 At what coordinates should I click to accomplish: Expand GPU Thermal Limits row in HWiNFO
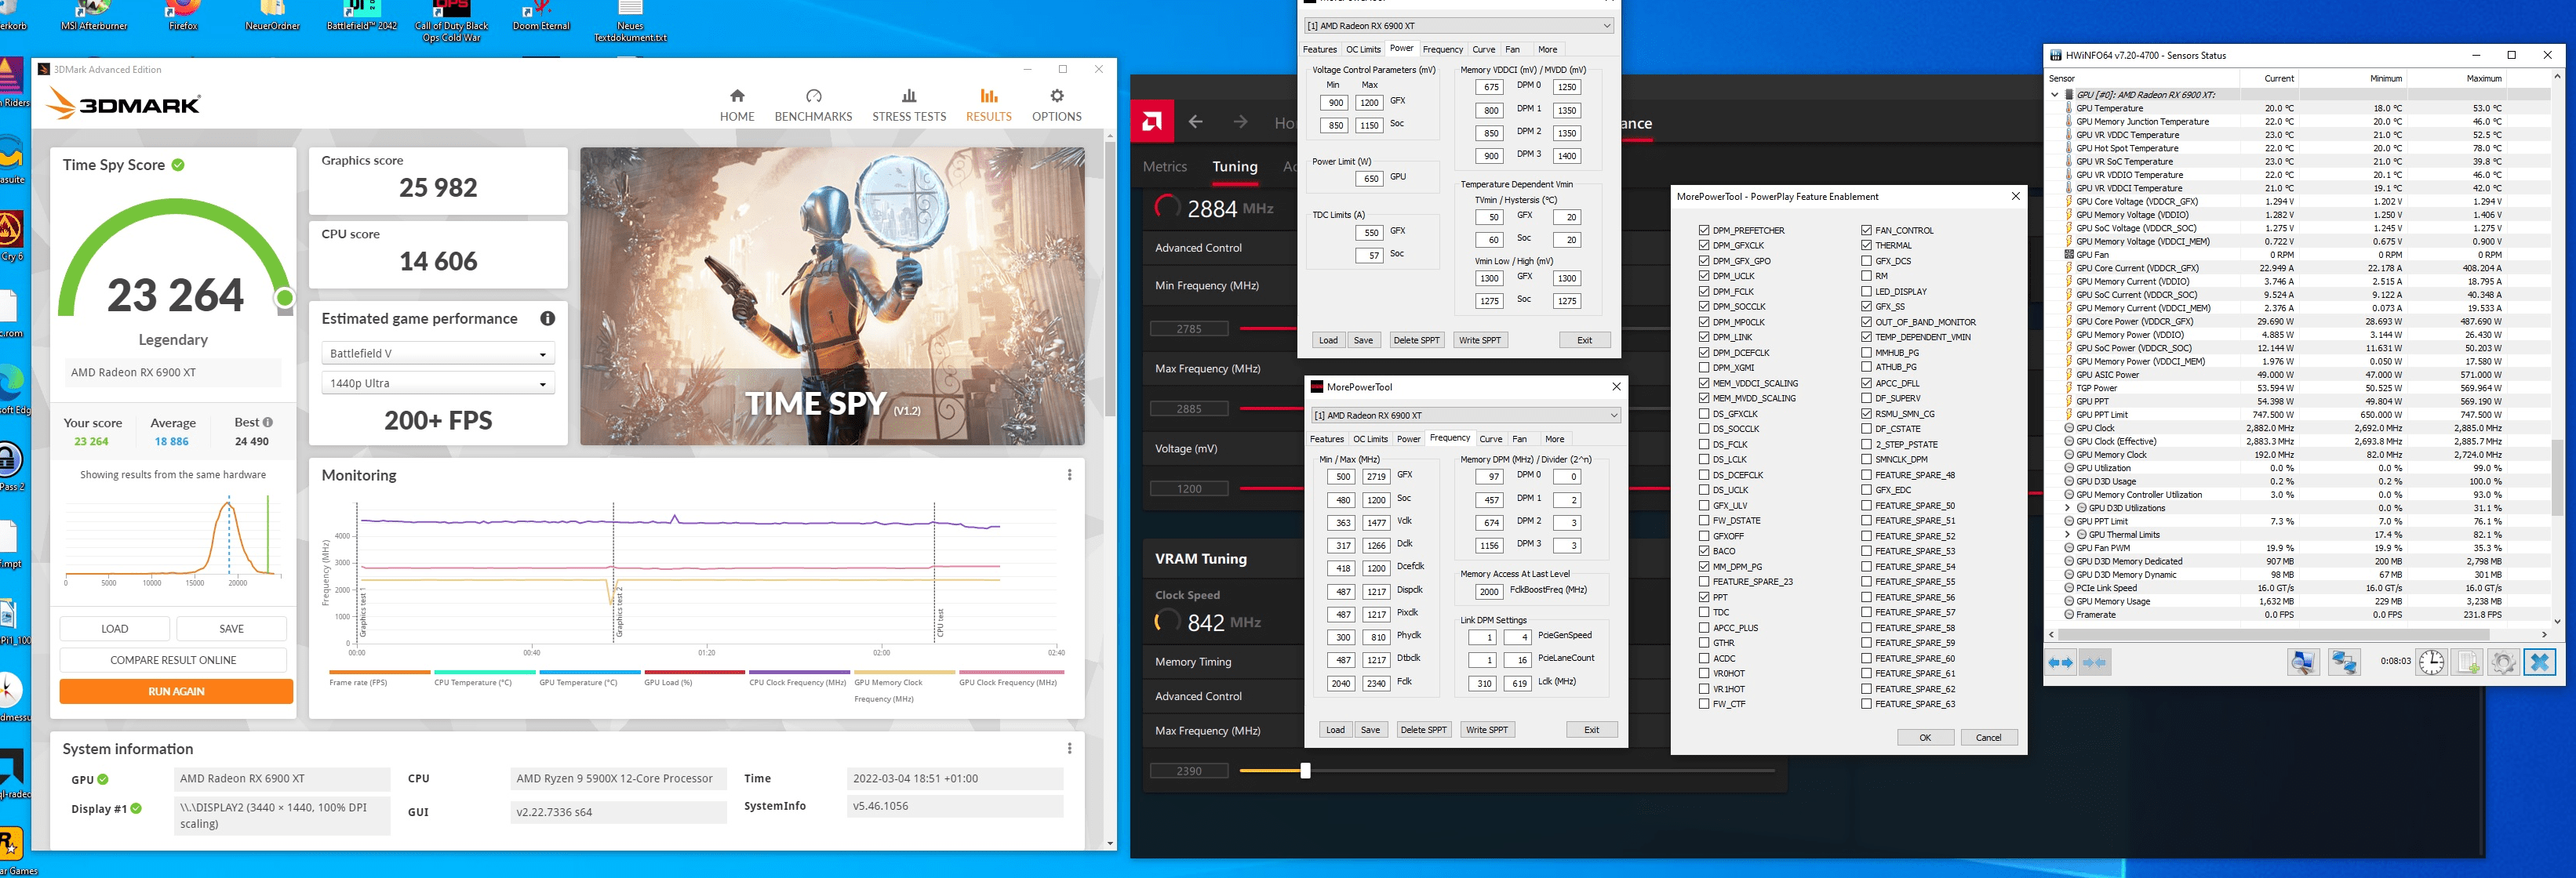[x=2067, y=535]
